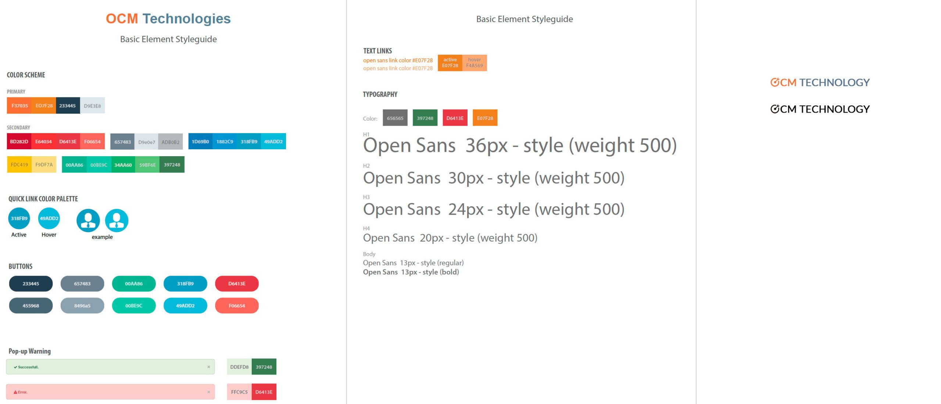
Task: Select the green 00AA86 button
Action: coord(134,283)
